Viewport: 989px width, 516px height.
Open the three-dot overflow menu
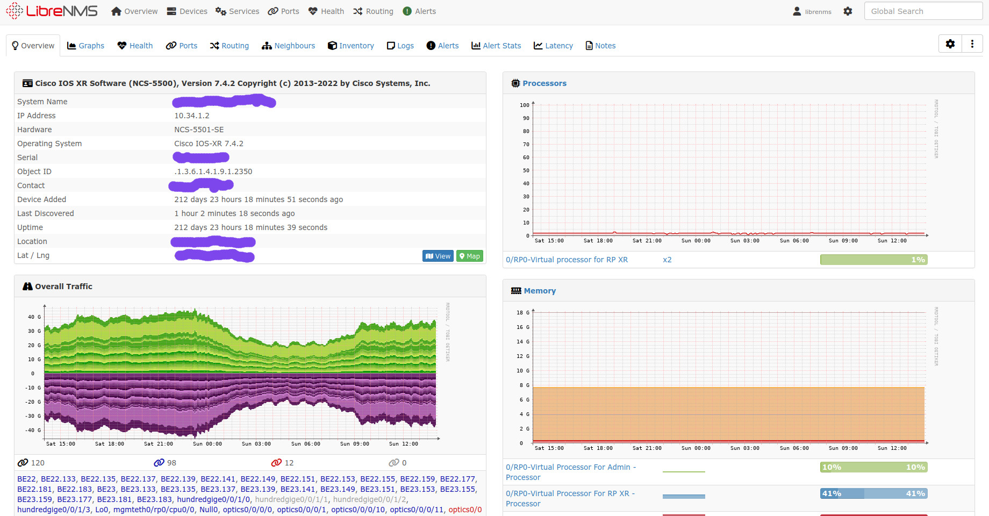(972, 44)
